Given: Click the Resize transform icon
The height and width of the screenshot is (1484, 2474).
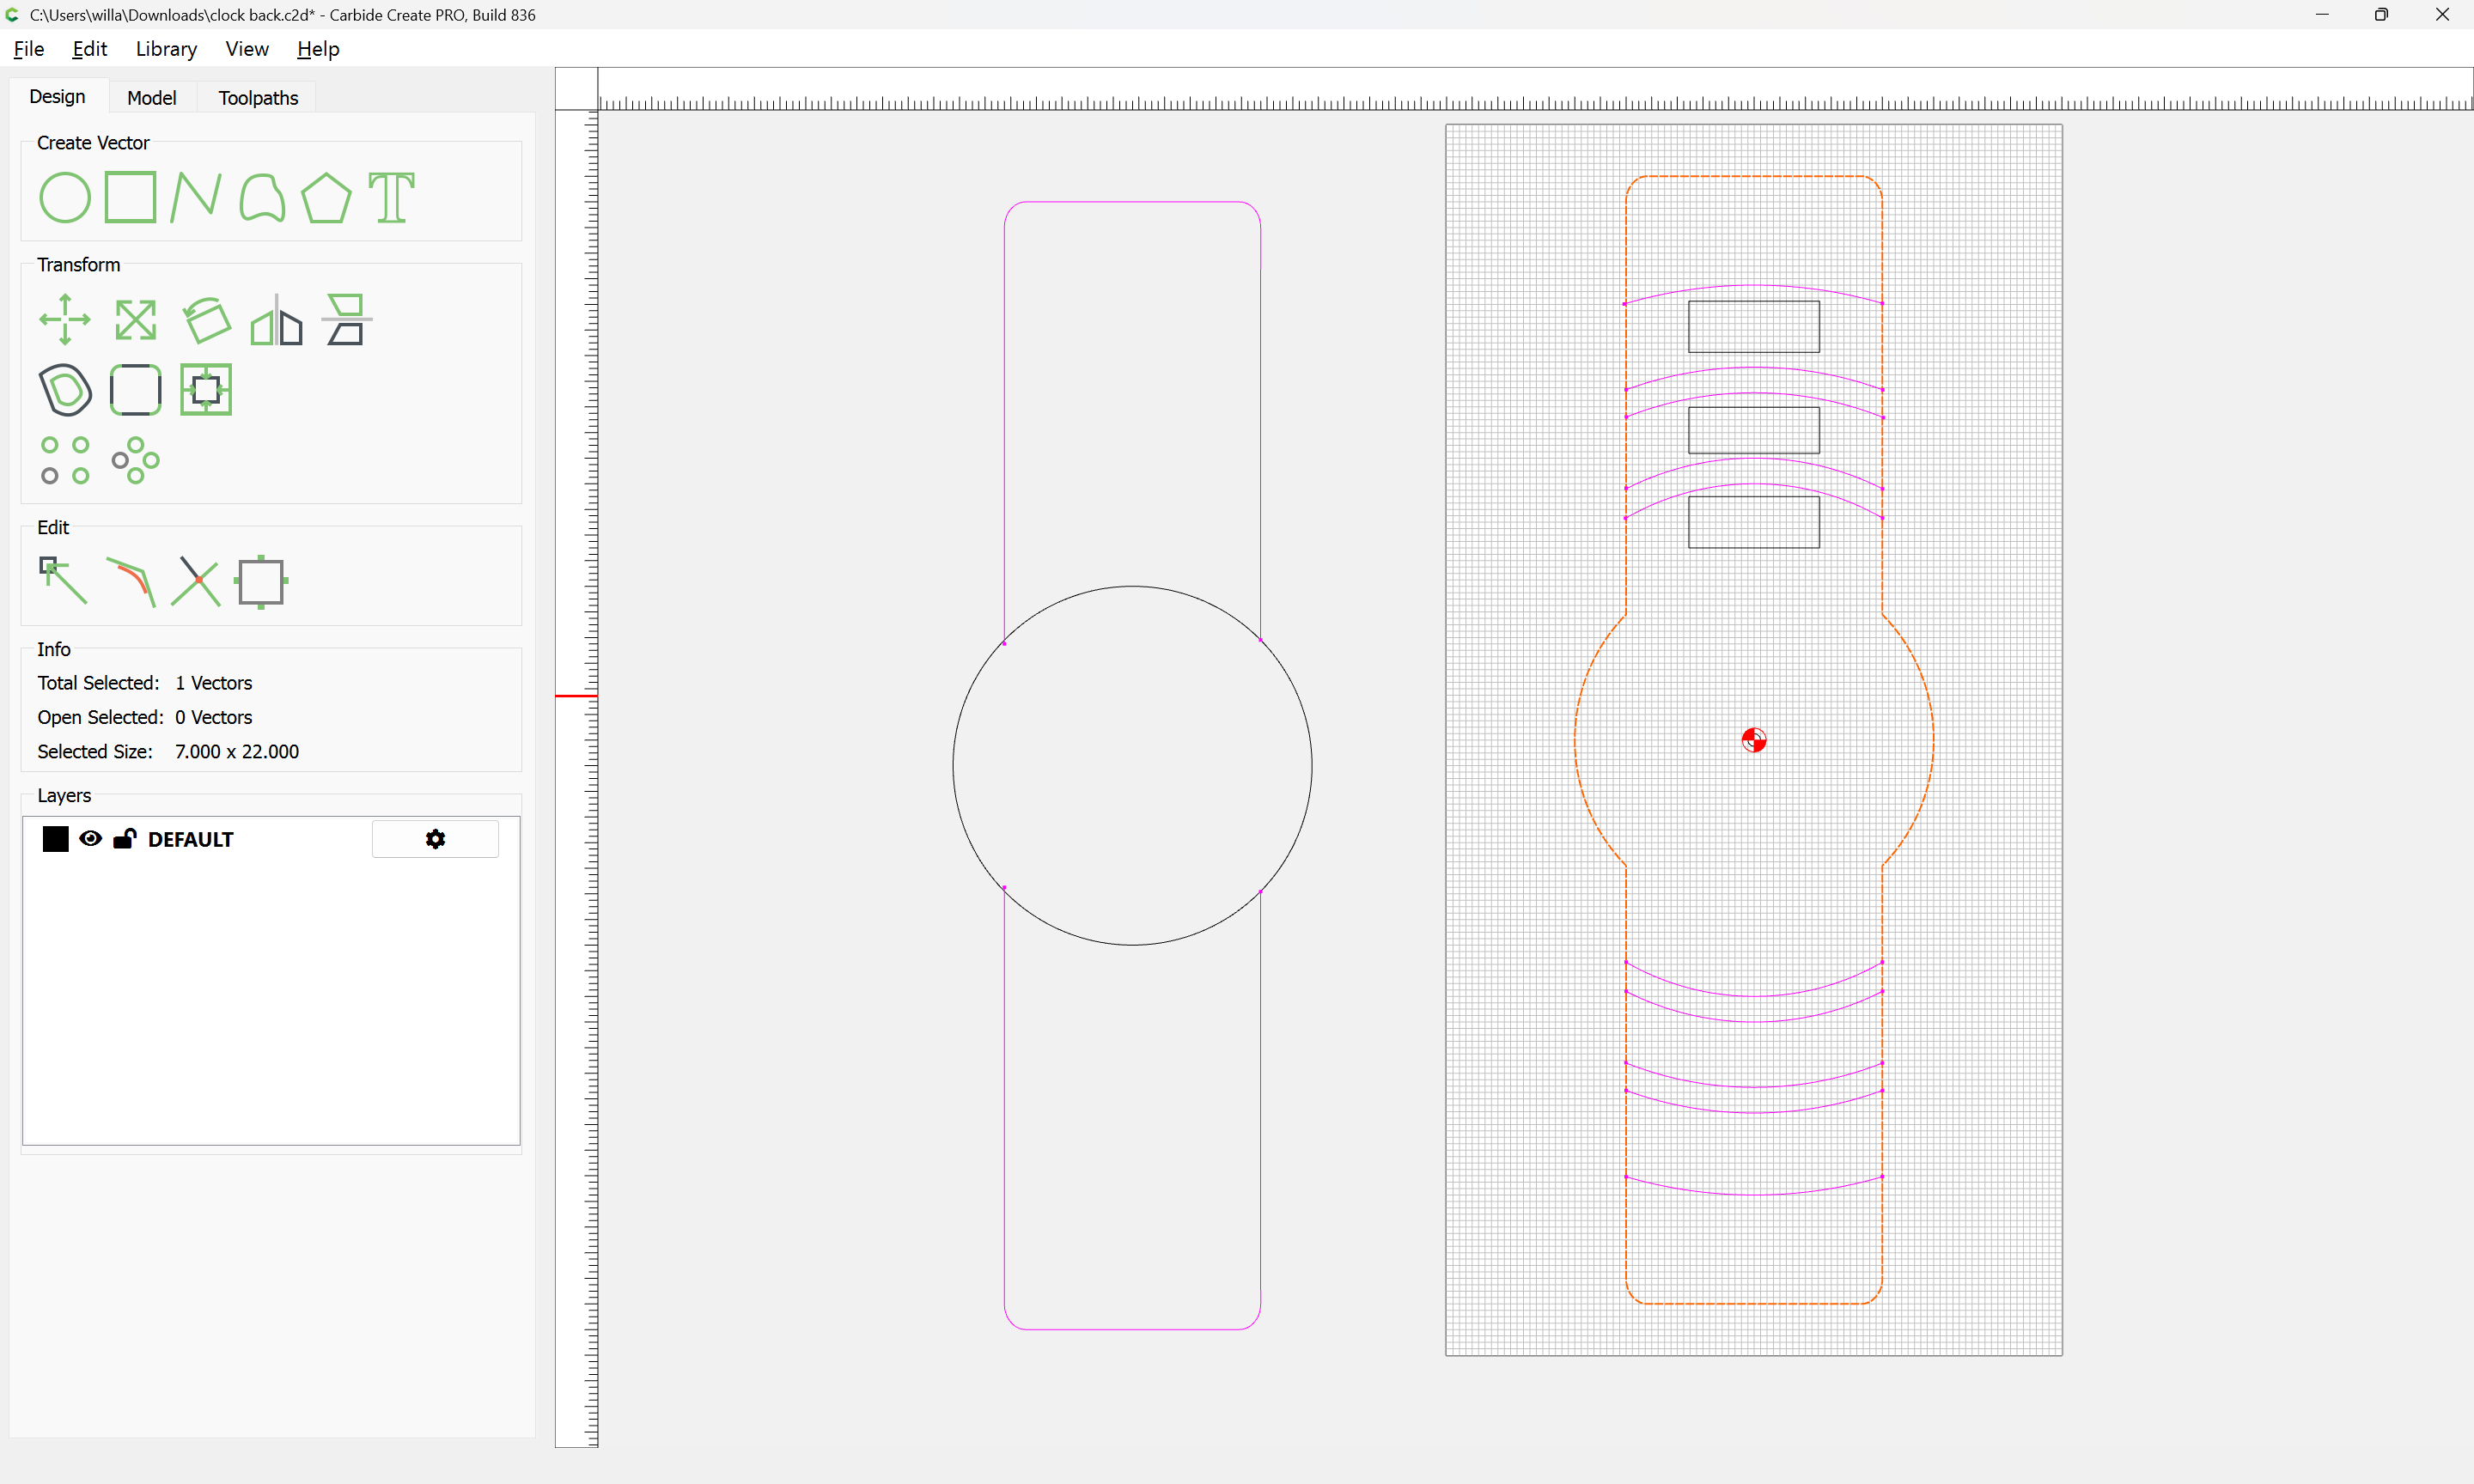Looking at the screenshot, I should click(135, 320).
